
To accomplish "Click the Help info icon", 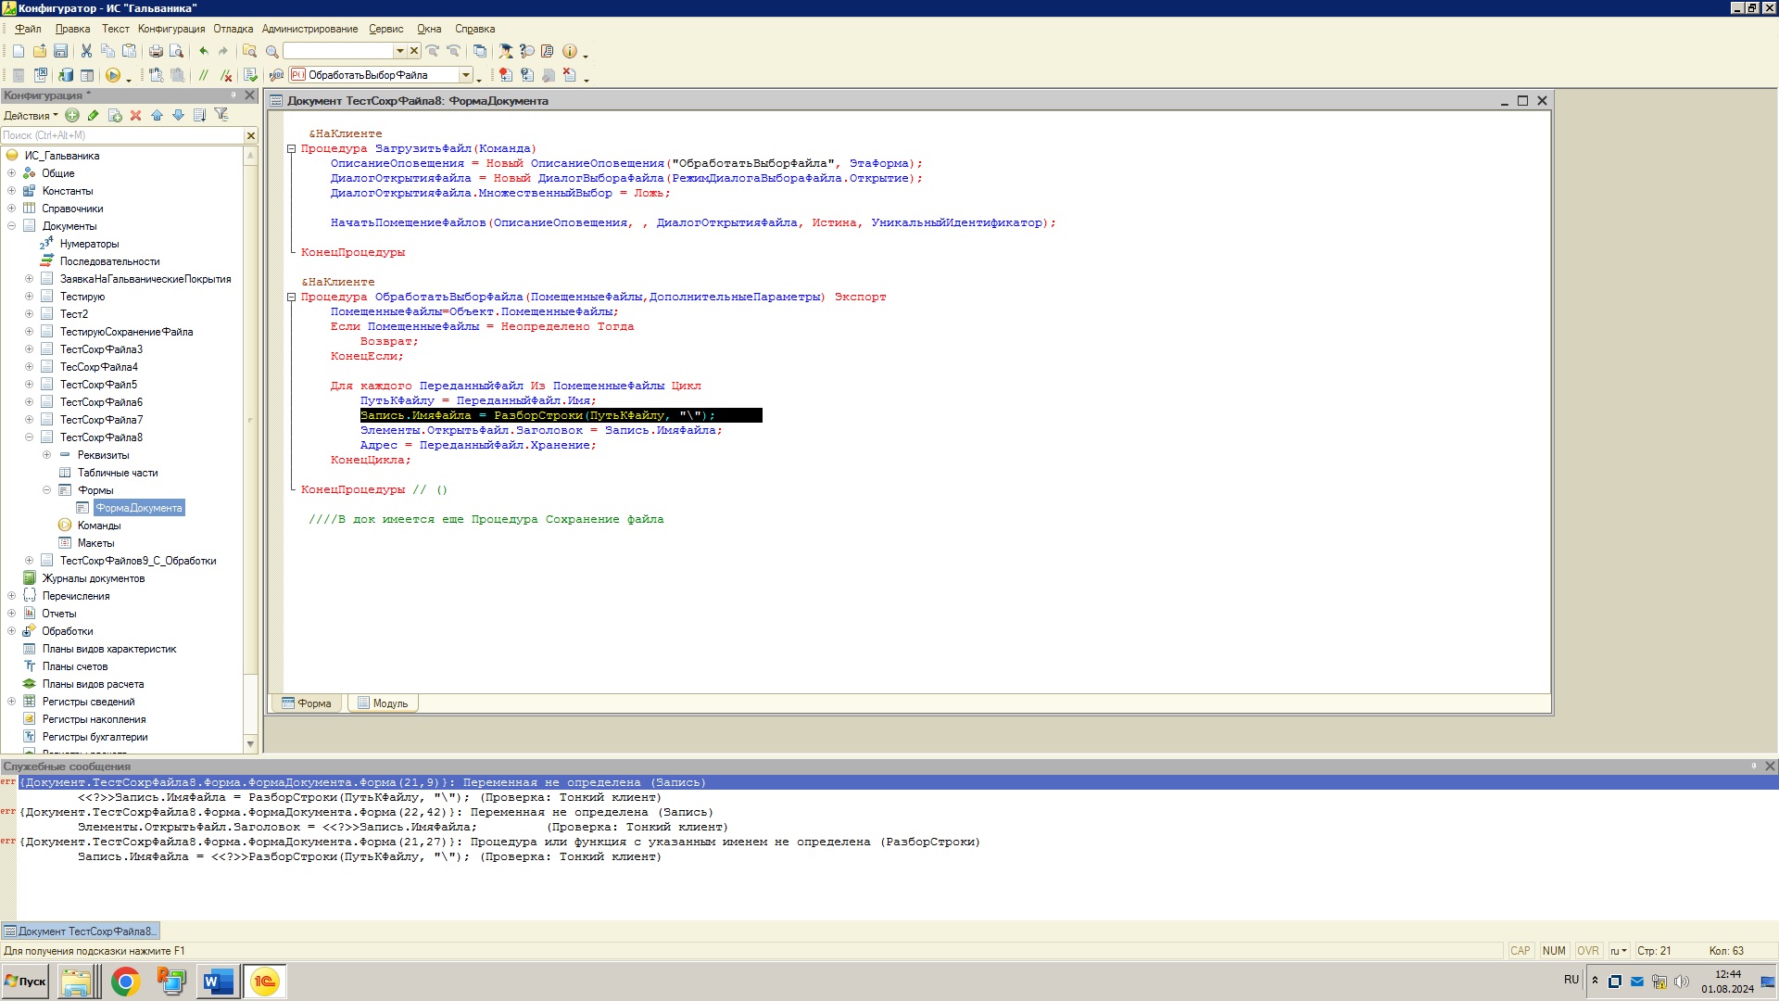I will [570, 52].
